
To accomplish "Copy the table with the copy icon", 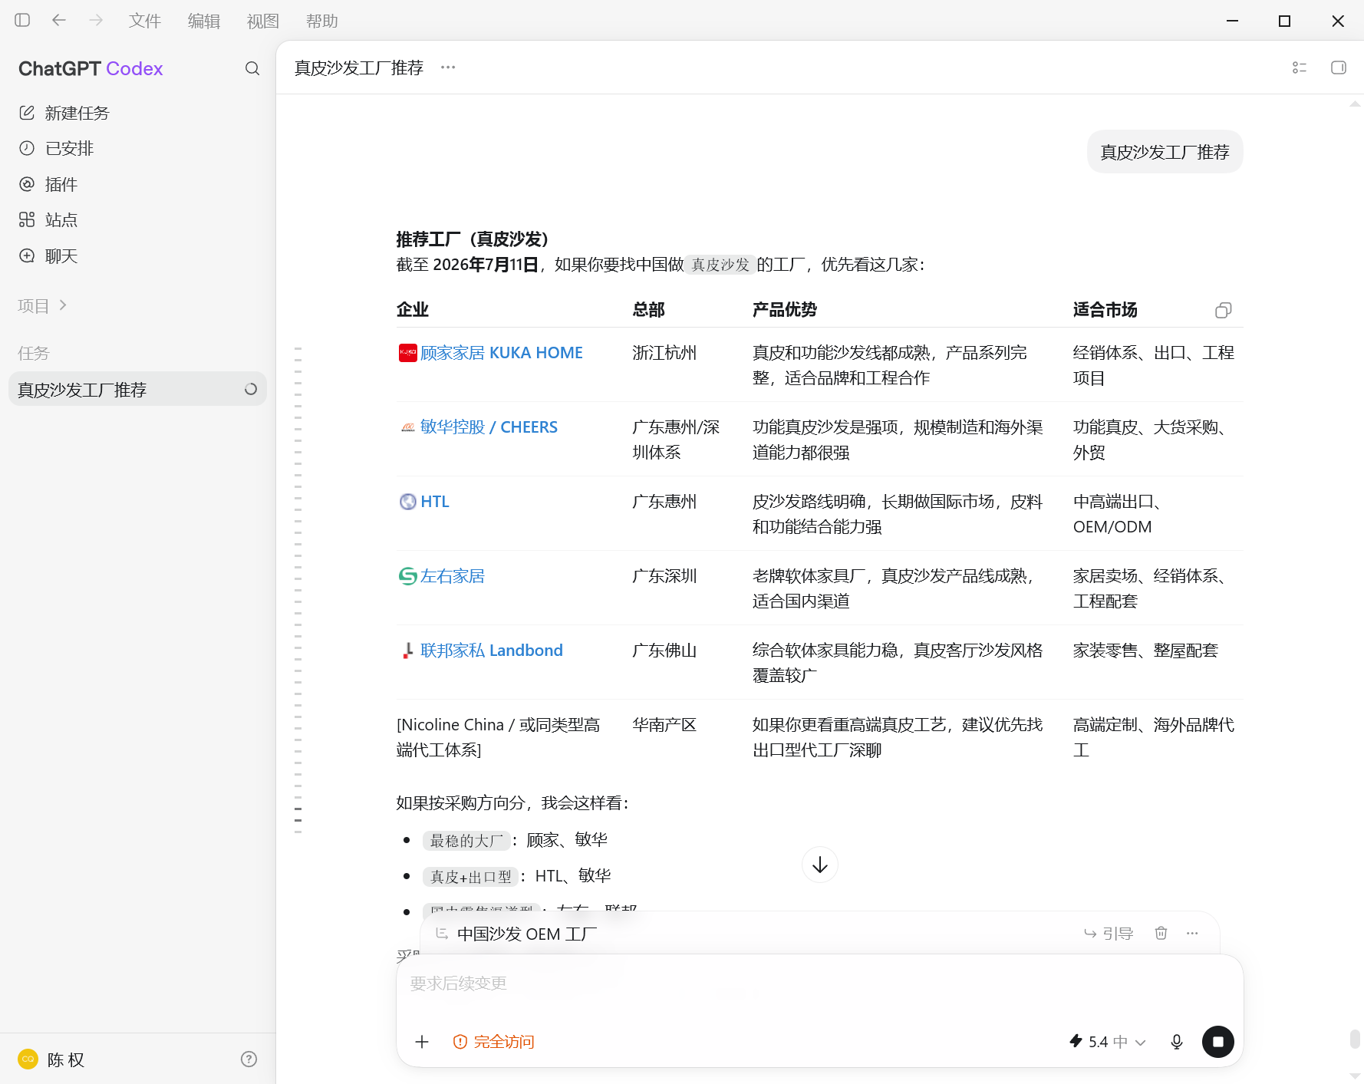I will click(1224, 310).
